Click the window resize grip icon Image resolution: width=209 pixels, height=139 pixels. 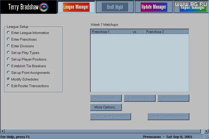[207, 137]
